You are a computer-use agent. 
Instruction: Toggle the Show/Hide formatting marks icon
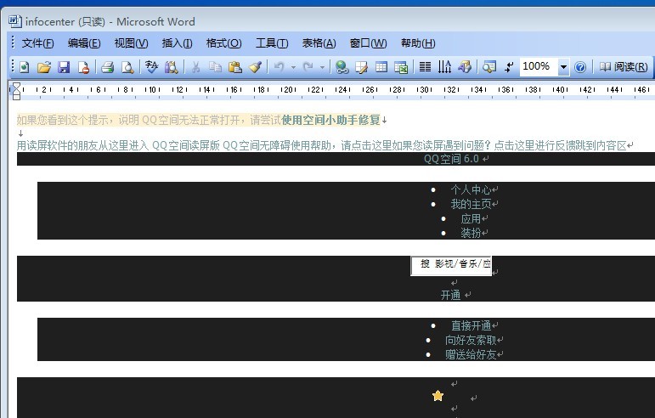[x=509, y=67]
